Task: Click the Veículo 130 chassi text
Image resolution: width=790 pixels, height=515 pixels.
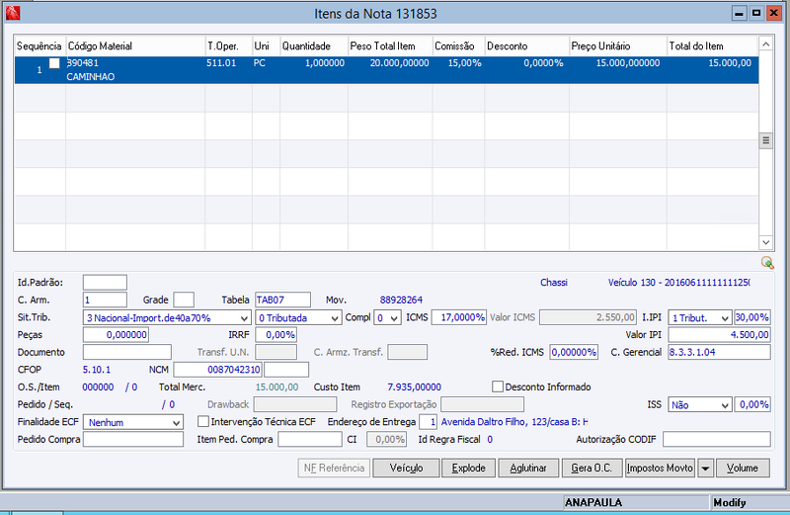Action: coord(678,283)
